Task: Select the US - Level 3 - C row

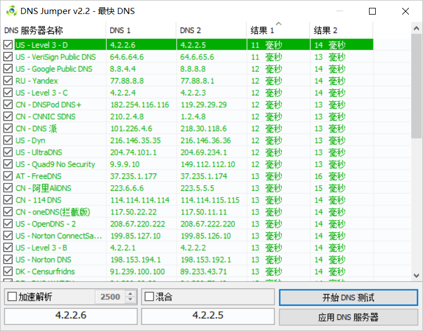Action: click(188, 93)
